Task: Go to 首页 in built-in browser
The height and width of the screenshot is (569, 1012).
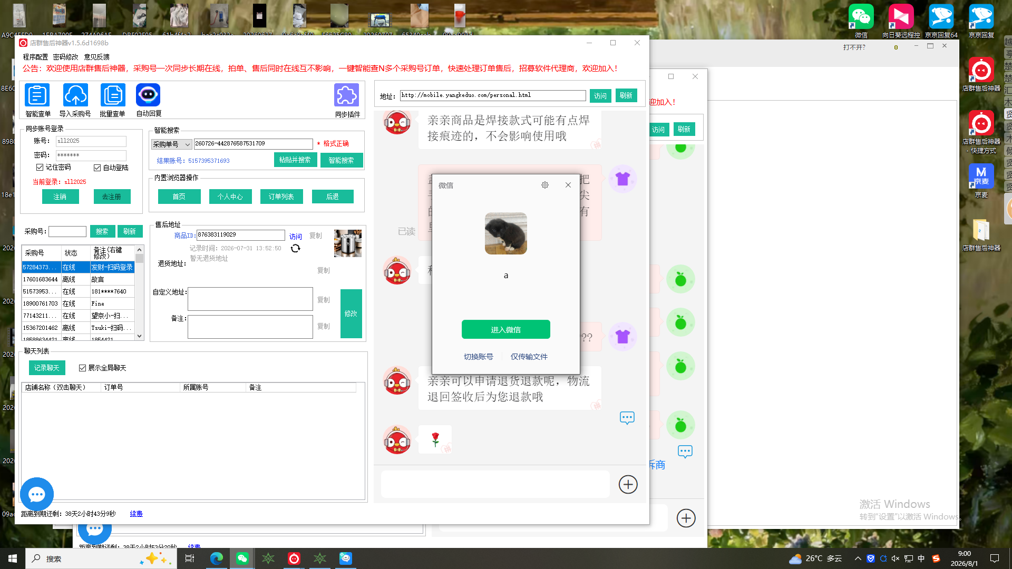Action: click(179, 197)
